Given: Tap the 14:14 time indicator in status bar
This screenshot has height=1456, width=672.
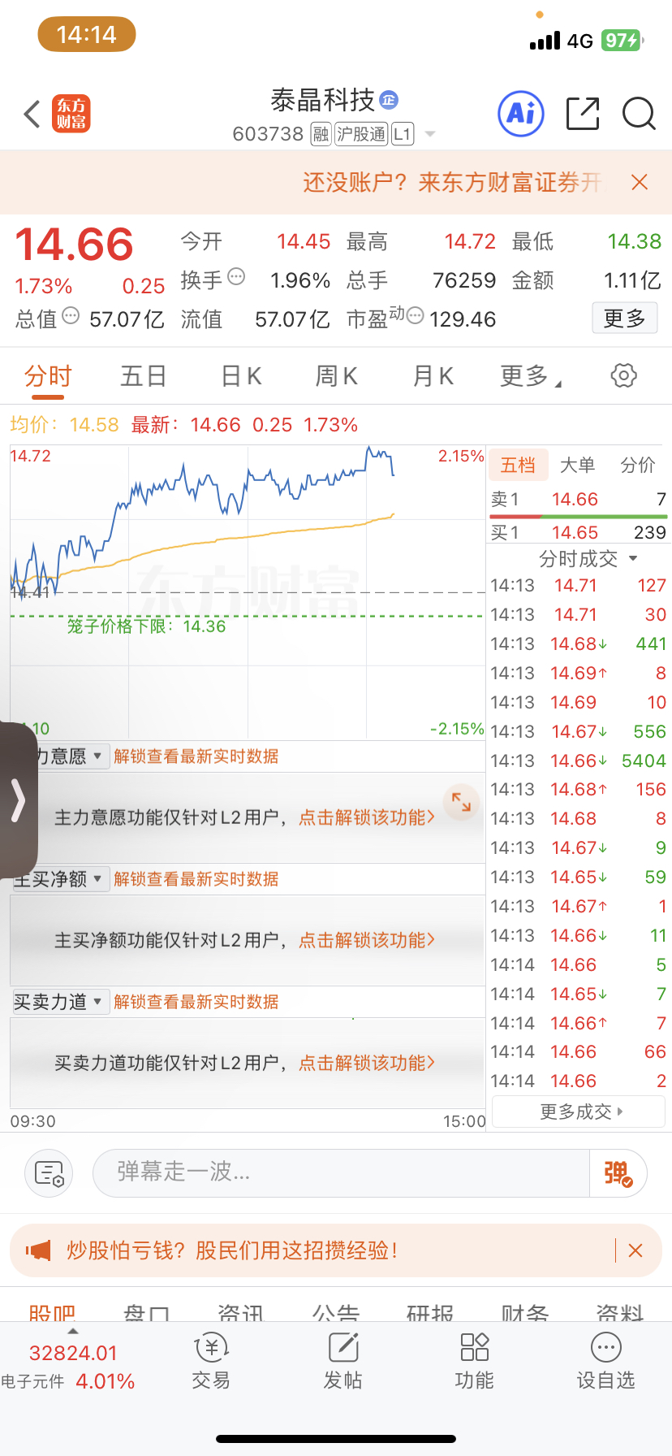Looking at the screenshot, I should pos(87,34).
